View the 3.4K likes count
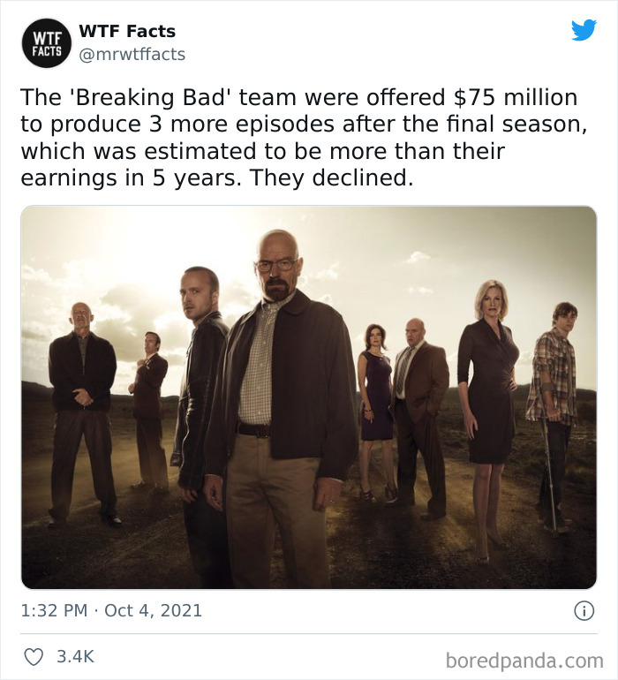 pos(75,656)
